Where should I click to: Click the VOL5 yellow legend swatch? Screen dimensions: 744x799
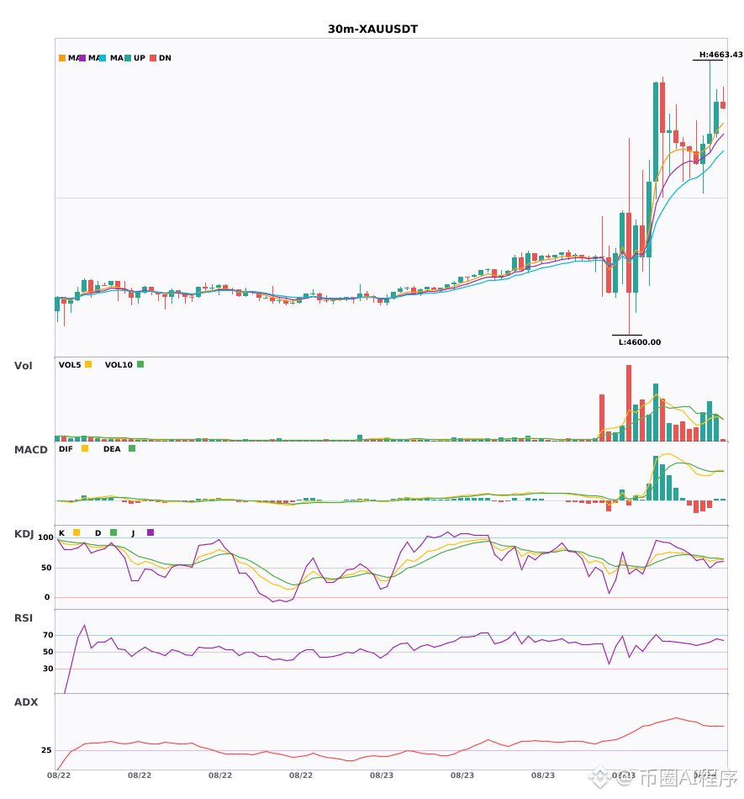coord(88,364)
